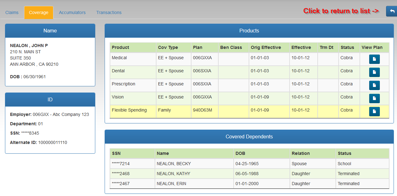Click the Medical row 10-01-12 effective date
Screen dimensions: 397x196
(300, 58)
